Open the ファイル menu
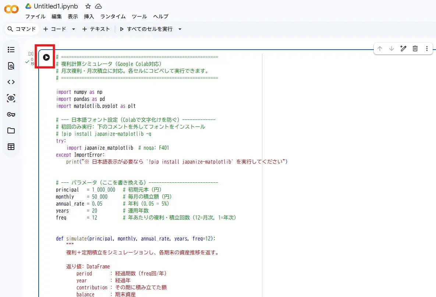Screen dimensions: 436x297 click(35, 17)
